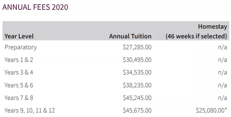The height and width of the screenshot is (117, 231).
Task: Click the Preparatory homestay n/a cell
Action: pos(222,47)
